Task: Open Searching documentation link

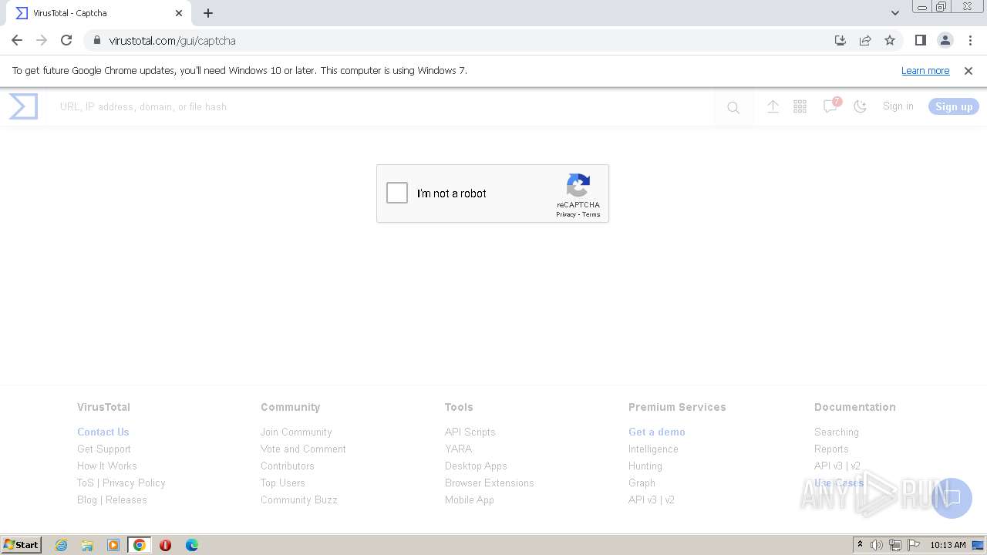Action: click(837, 432)
